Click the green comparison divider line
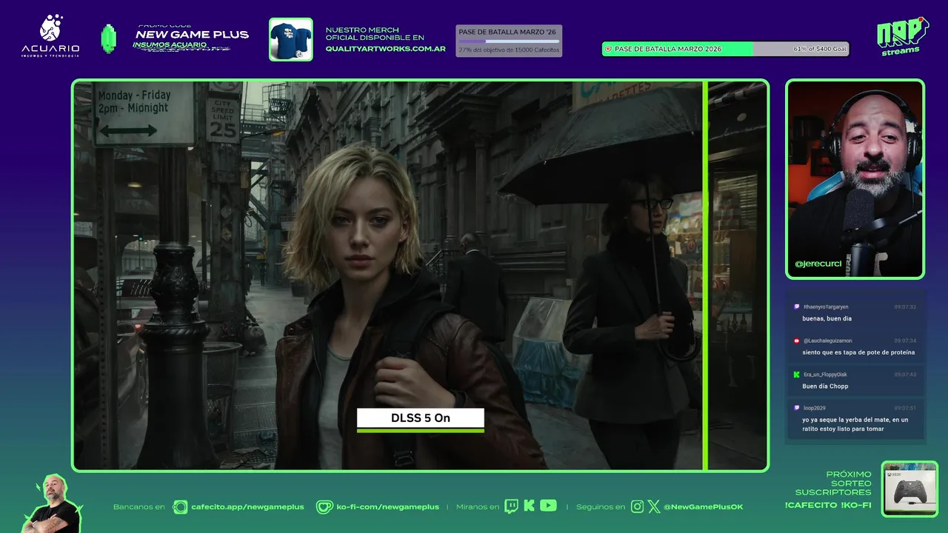The height and width of the screenshot is (533, 948). [x=705, y=275]
